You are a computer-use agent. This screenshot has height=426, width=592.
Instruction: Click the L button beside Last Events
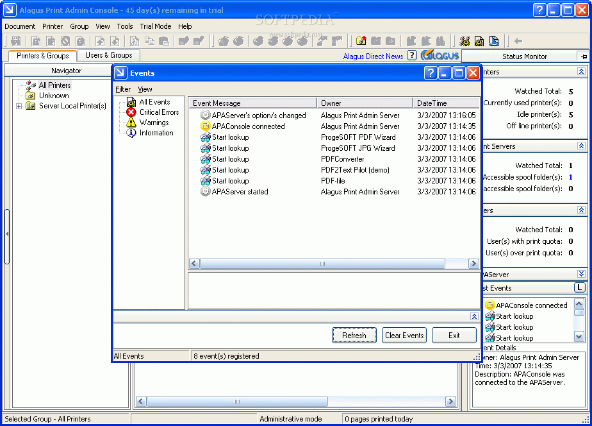click(580, 287)
